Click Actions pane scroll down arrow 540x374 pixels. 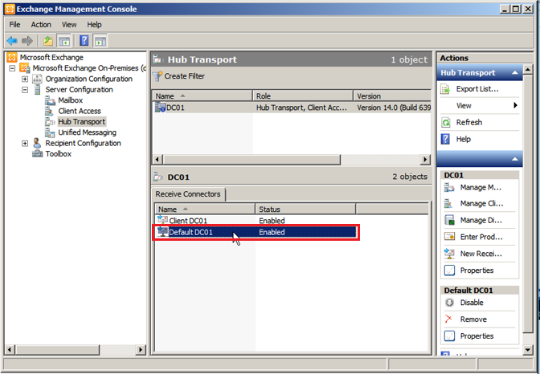pos(528,350)
